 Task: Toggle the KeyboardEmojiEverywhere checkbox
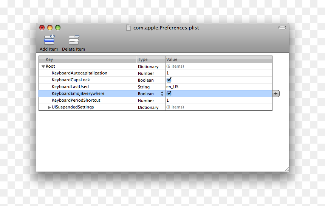tap(169, 93)
